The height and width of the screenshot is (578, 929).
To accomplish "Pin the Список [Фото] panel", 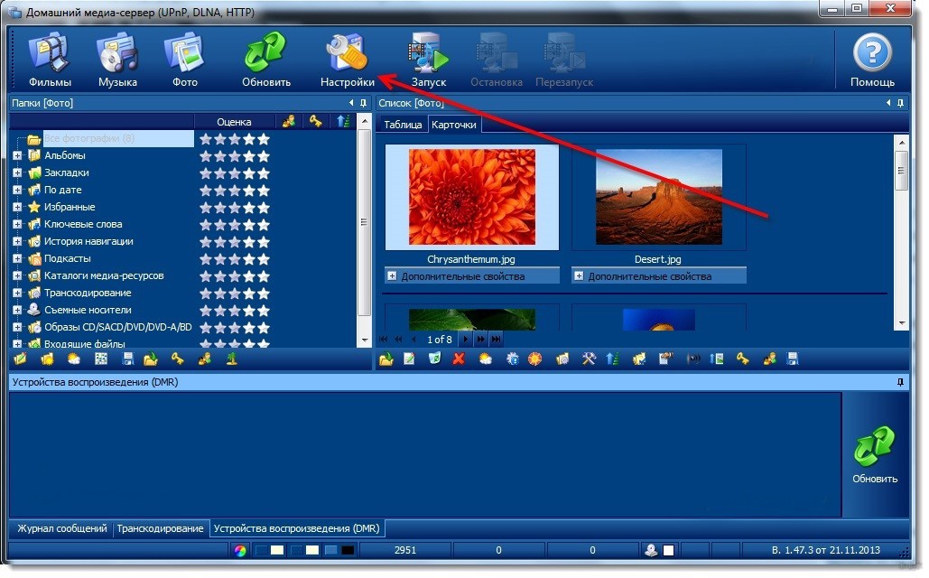I will click(901, 103).
